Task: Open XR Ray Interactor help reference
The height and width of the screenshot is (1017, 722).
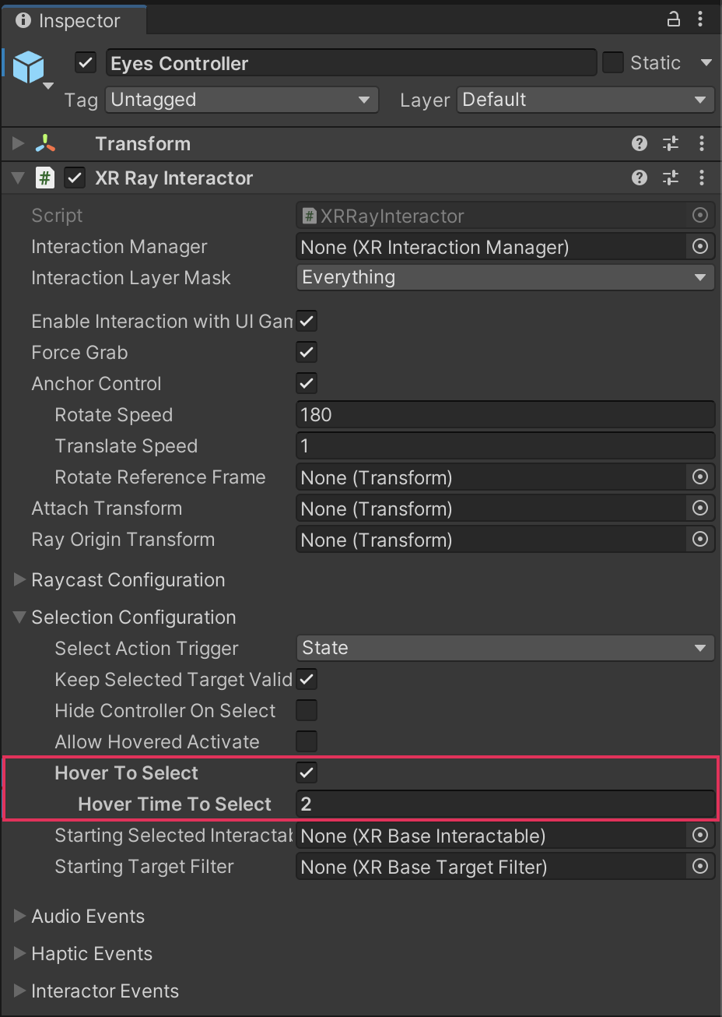Action: click(x=640, y=178)
